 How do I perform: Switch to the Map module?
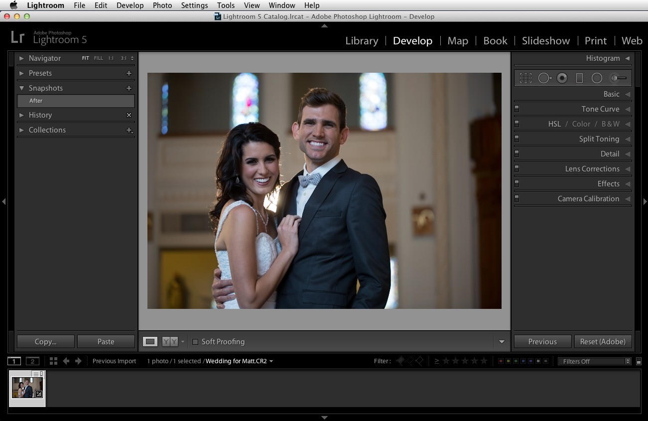point(458,41)
